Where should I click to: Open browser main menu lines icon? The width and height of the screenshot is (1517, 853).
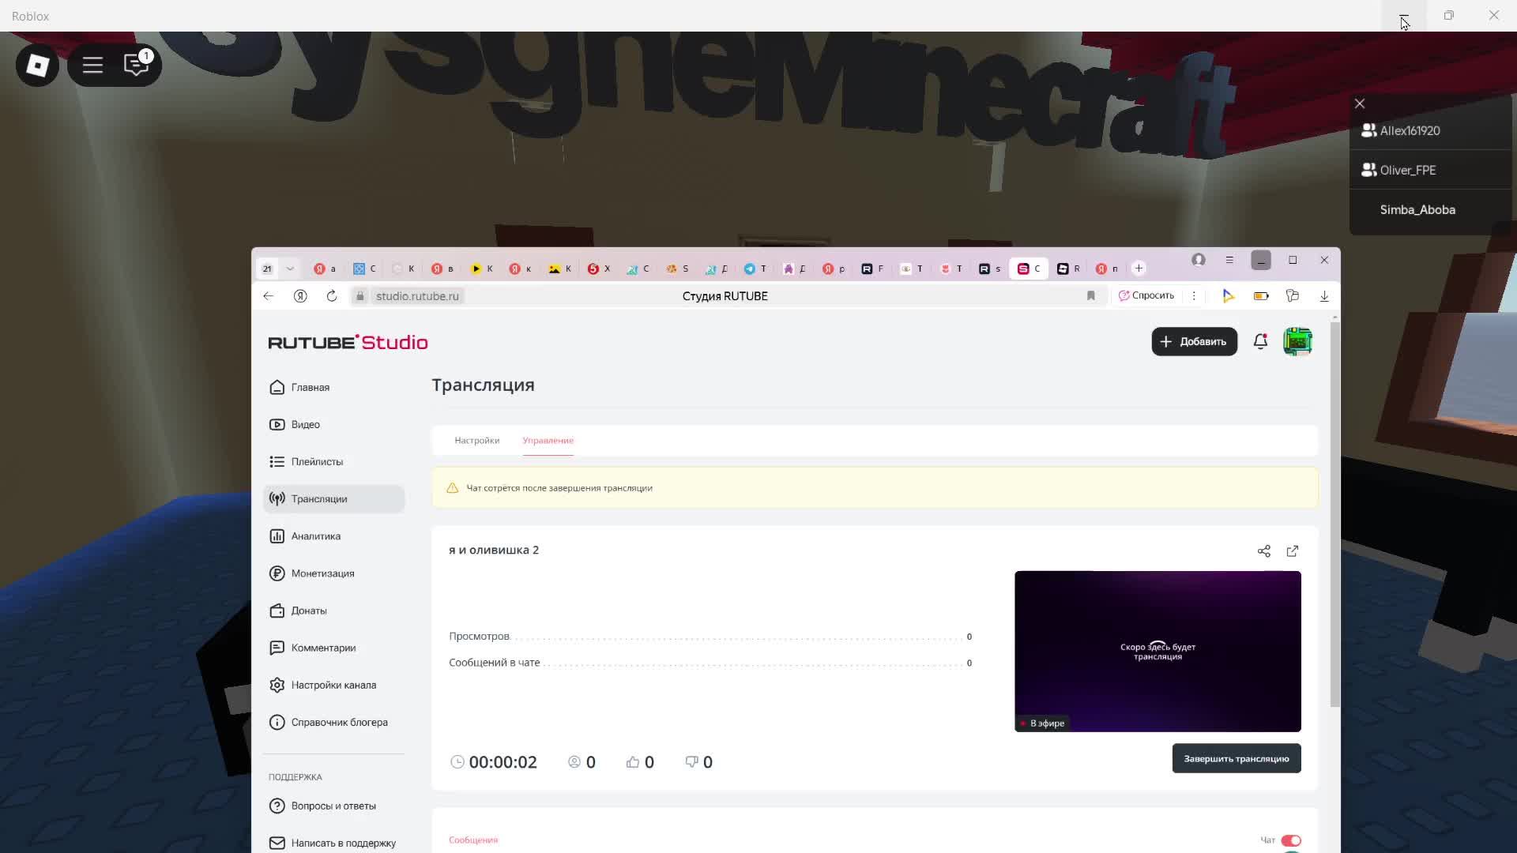(1229, 260)
